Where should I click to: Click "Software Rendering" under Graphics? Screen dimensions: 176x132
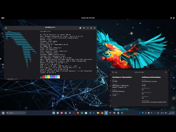(x=118, y=91)
